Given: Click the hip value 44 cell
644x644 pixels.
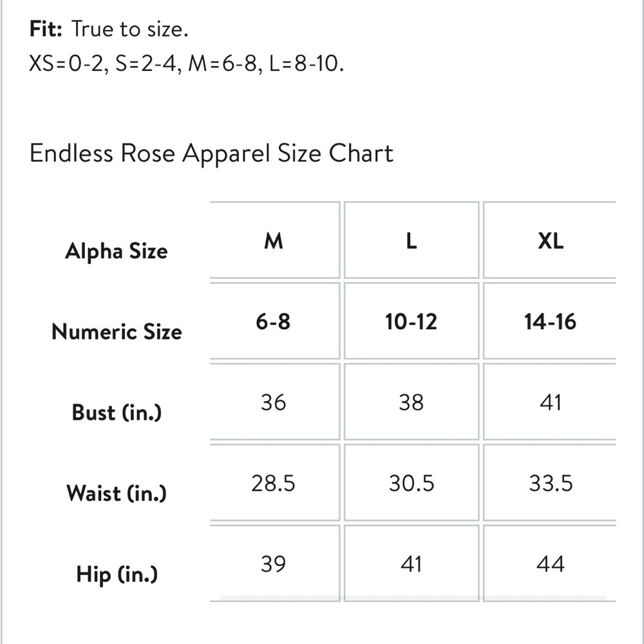Looking at the screenshot, I should click(551, 564).
